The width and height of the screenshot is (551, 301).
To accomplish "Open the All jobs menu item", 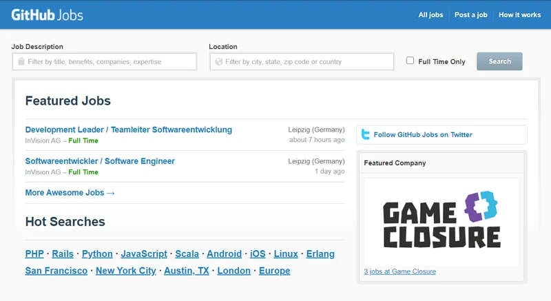I will (430, 14).
